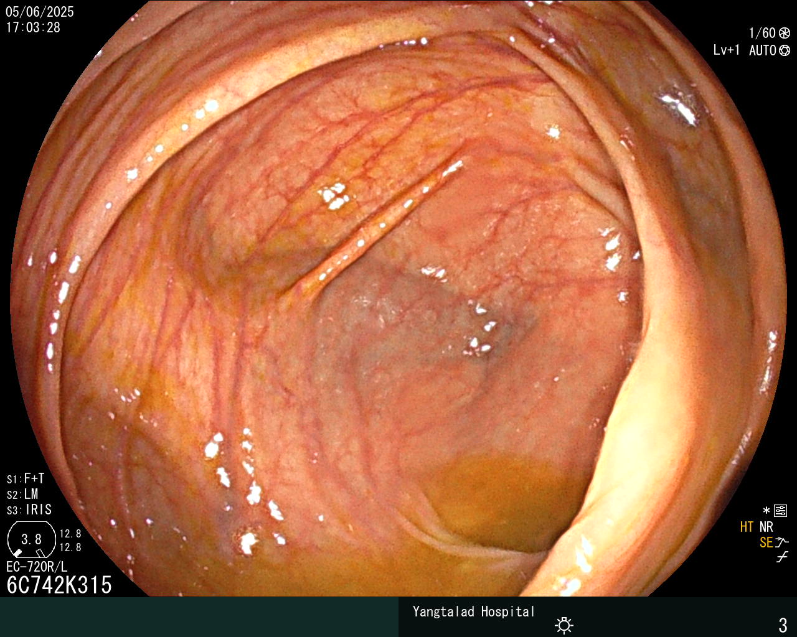The image size is (797, 637).
Task: Click the Lv+1 brightness level value
Action: click(x=727, y=50)
